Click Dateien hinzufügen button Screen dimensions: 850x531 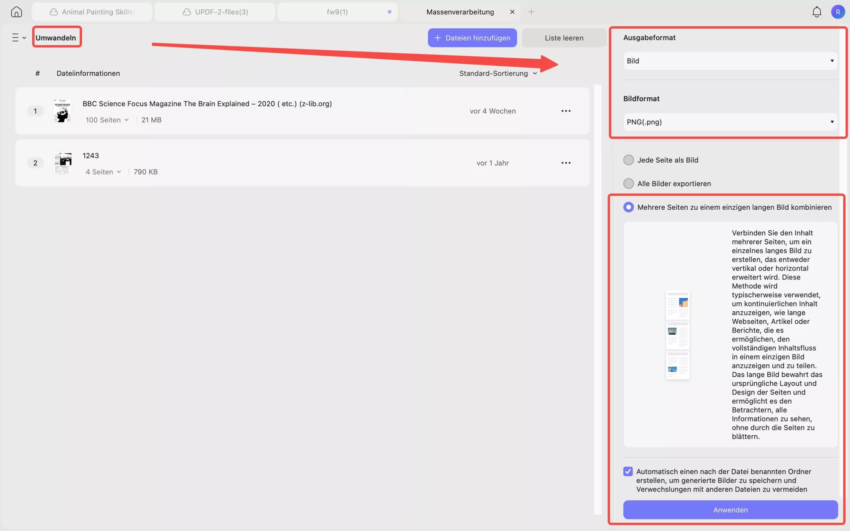click(x=472, y=38)
